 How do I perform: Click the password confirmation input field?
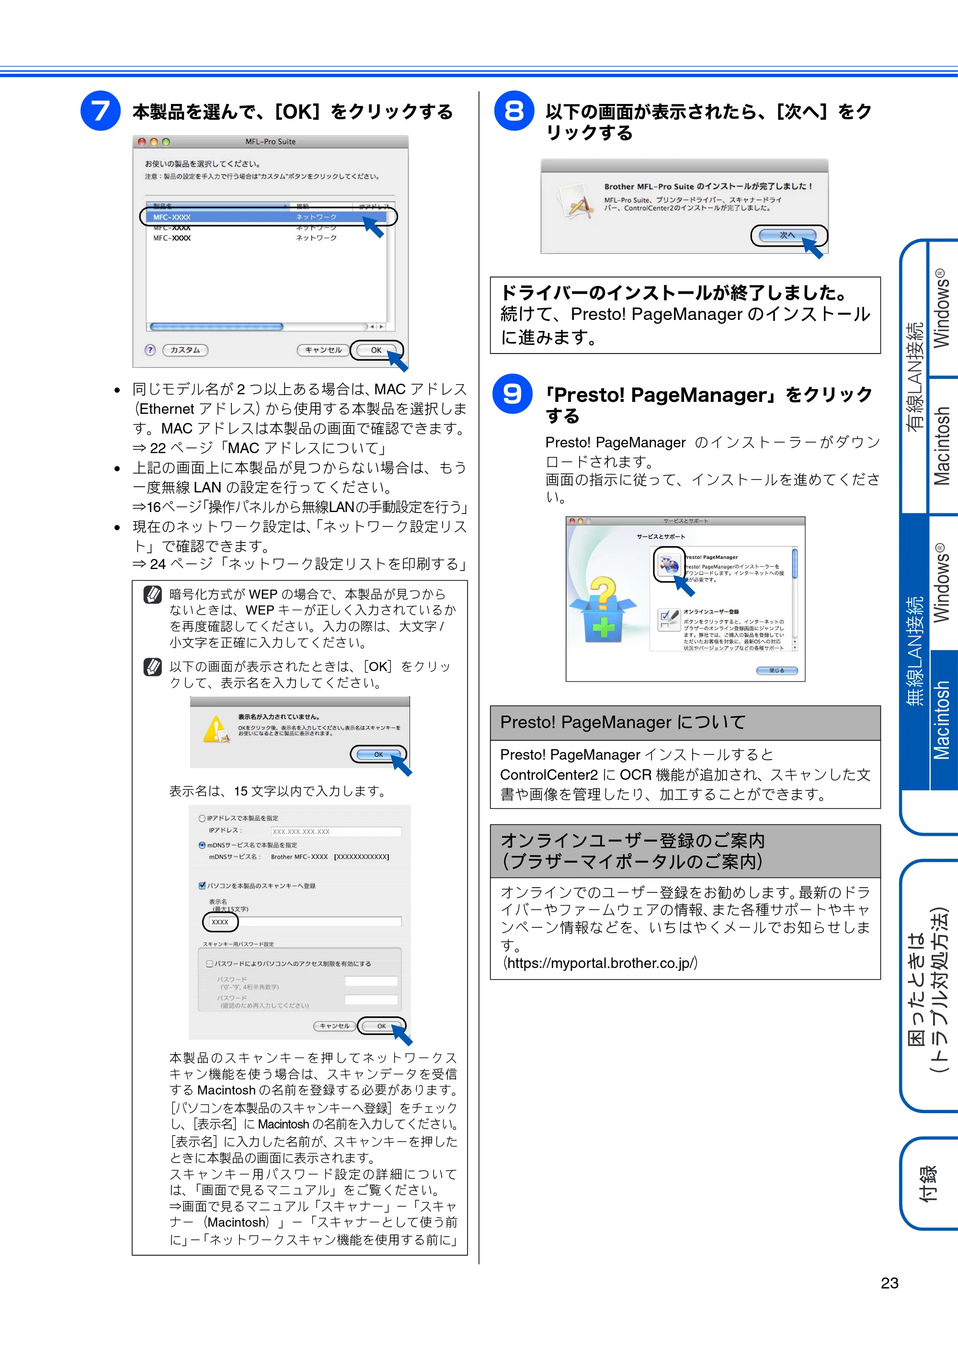[371, 999]
